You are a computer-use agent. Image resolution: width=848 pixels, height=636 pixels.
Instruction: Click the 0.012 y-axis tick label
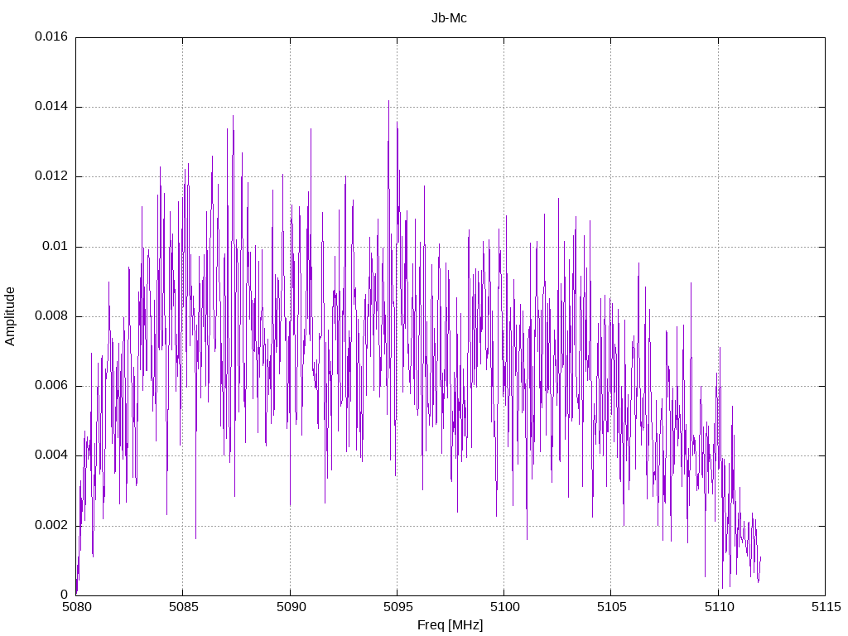point(51,176)
